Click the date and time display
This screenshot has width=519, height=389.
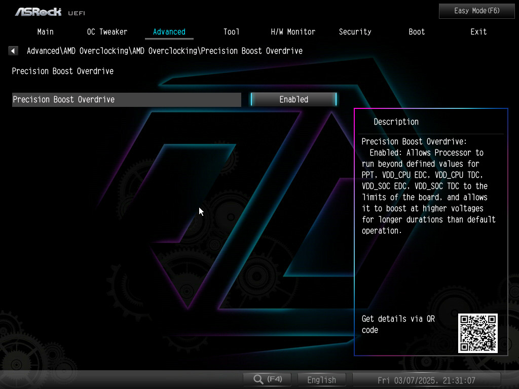click(426, 380)
